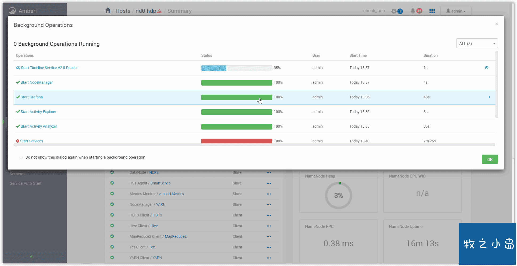Click the checkmark icon beside Start Grafana
This screenshot has height=266, width=517.
click(18, 97)
